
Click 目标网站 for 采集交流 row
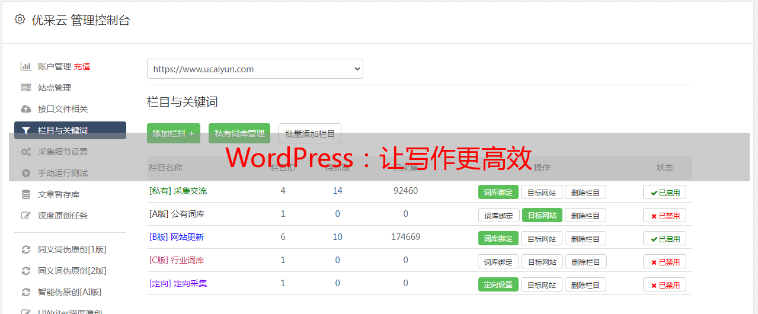pyautogui.click(x=542, y=192)
